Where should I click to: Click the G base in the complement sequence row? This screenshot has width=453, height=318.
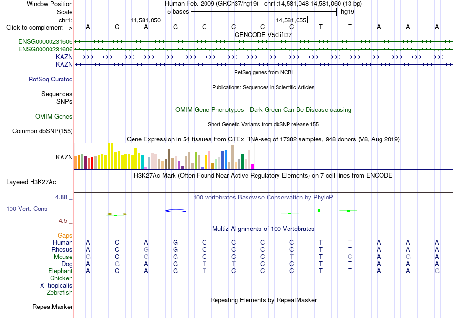[x=175, y=27]
